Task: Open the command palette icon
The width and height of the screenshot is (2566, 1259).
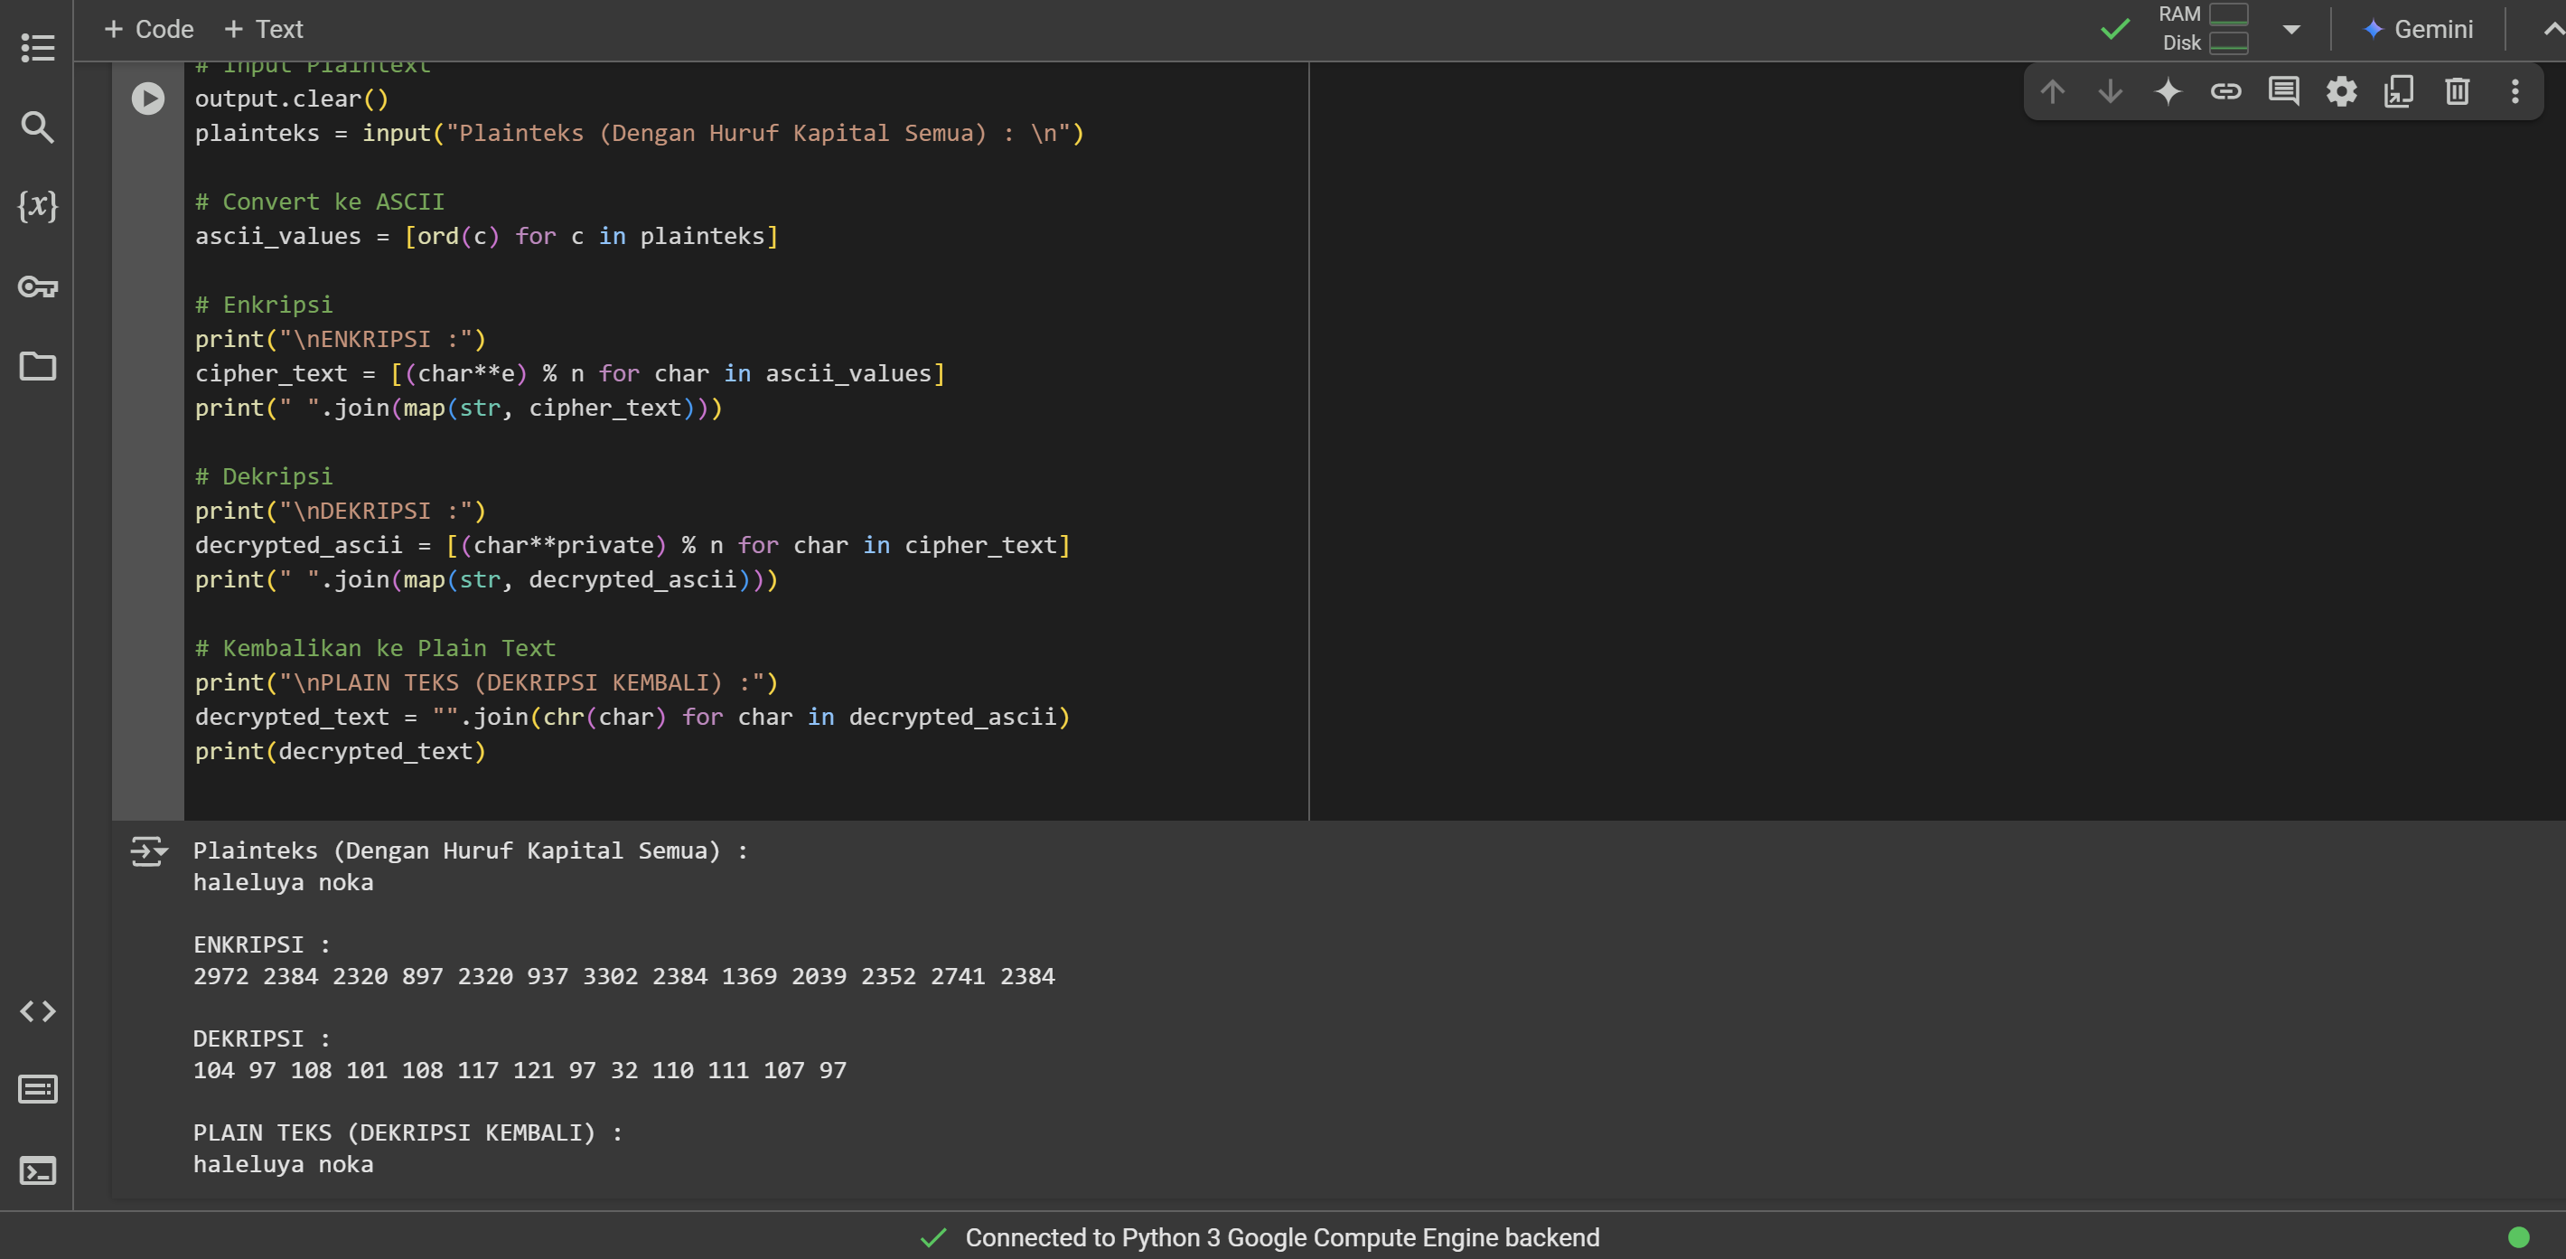Action: pyautogui.click(x=37, y=1090)
